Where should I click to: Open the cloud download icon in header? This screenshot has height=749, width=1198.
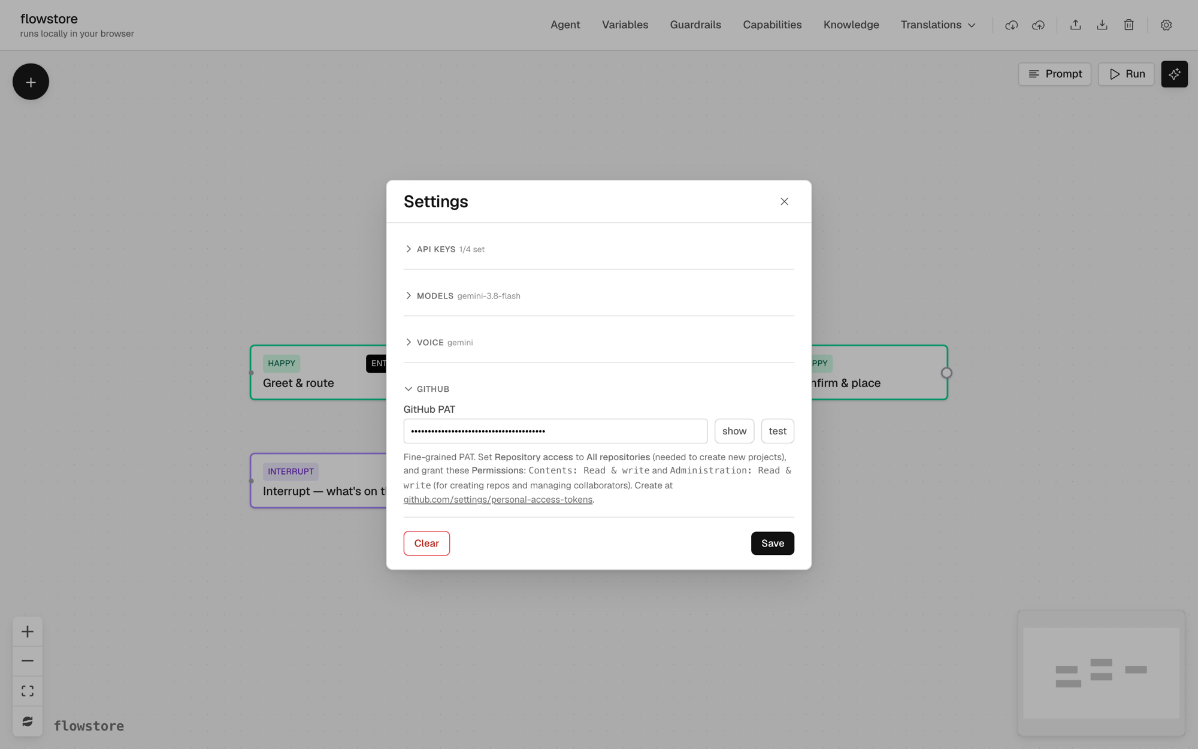[1011, 25]
